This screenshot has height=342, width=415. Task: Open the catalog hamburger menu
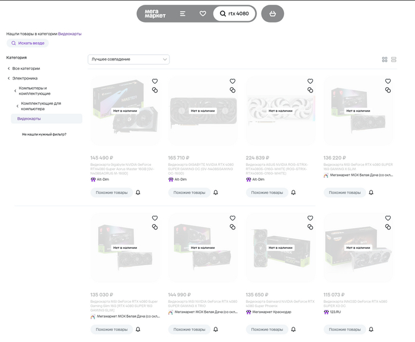point(183,14)
